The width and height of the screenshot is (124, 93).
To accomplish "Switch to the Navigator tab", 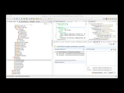I will pyautogui.click(x=32, y=22).
